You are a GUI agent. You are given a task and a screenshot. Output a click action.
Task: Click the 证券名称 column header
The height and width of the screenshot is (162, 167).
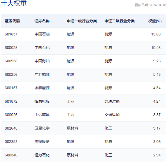pos(42,21)
